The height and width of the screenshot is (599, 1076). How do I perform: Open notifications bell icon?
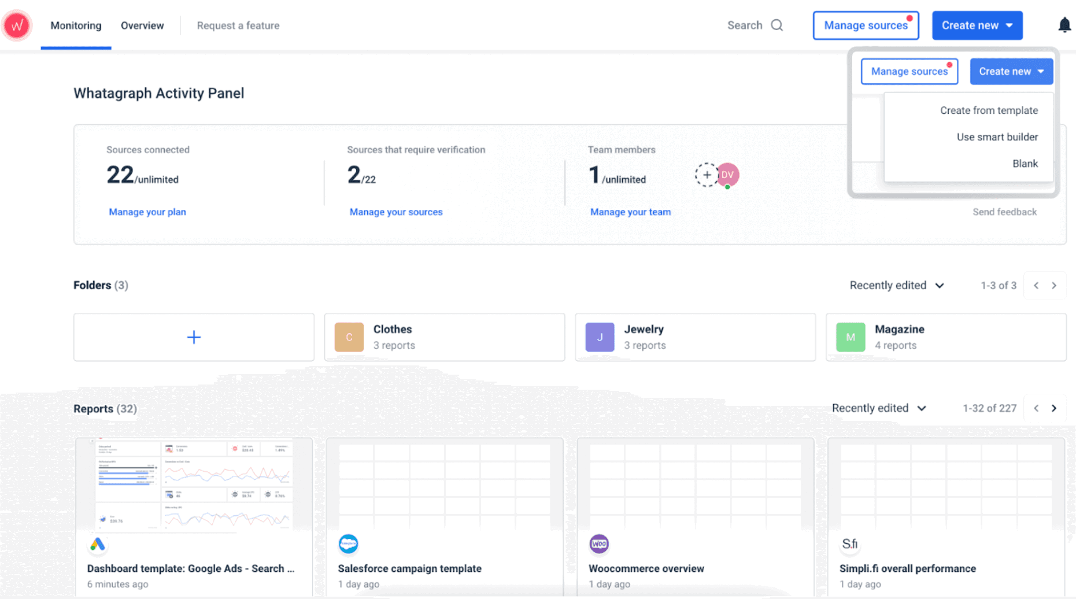tap(1064, 25)
